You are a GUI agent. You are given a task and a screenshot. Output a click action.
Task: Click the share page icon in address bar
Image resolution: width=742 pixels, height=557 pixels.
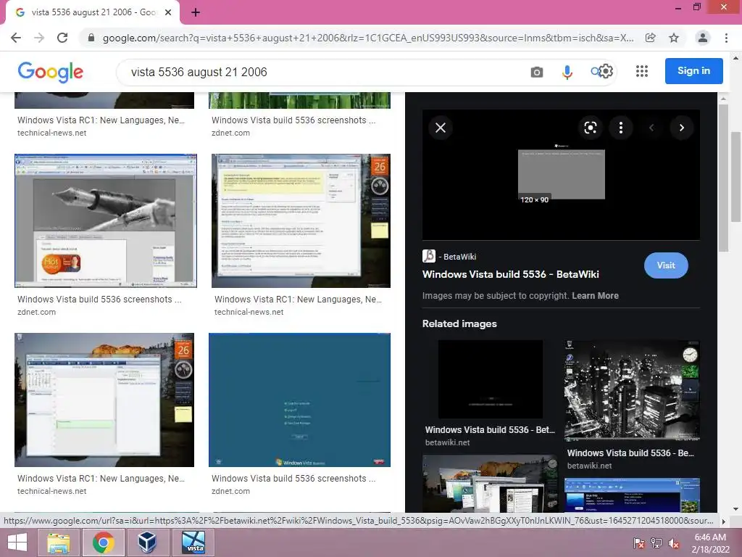pos(651,38)
